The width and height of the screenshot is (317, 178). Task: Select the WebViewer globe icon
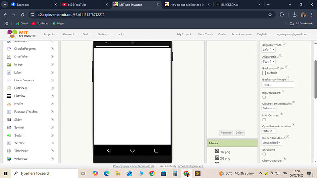point(9,159)
